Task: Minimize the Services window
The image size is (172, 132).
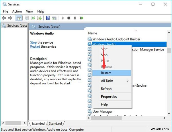Action: tap(141, 4)
